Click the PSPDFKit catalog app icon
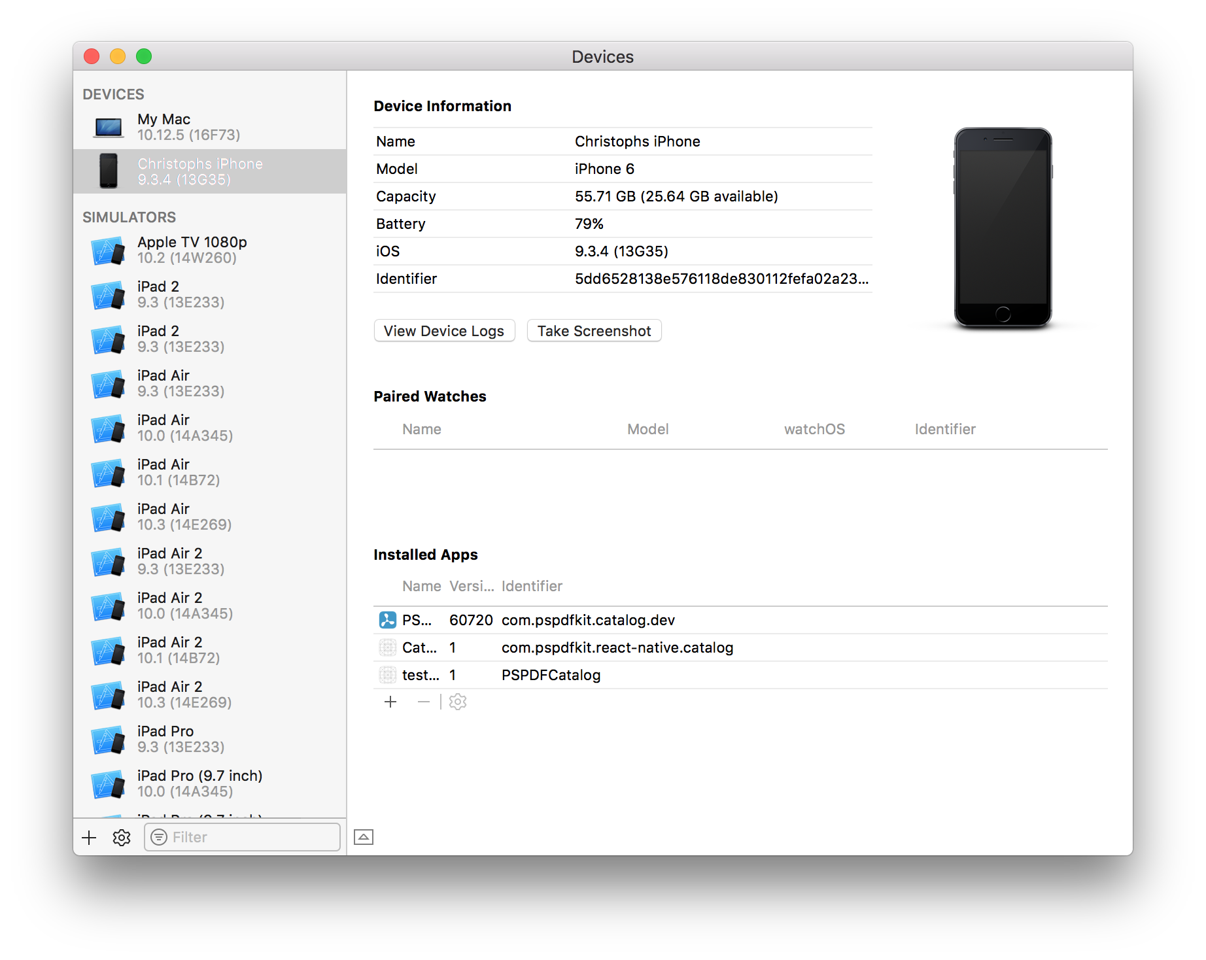Viewport: 1206px width, 960px height. (388, 620)
